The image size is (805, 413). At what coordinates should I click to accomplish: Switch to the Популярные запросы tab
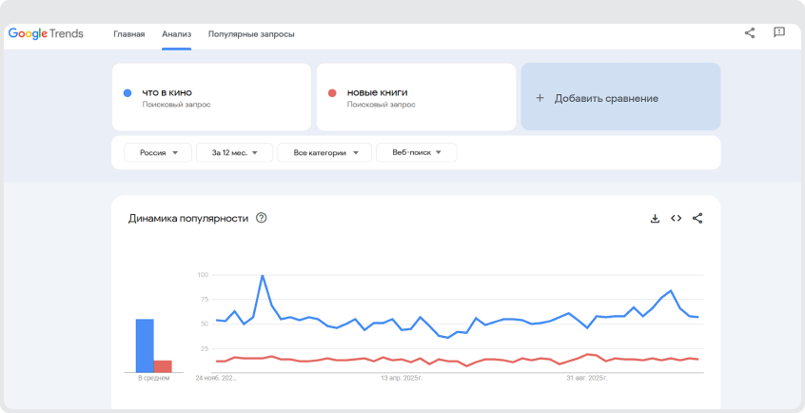251,34
